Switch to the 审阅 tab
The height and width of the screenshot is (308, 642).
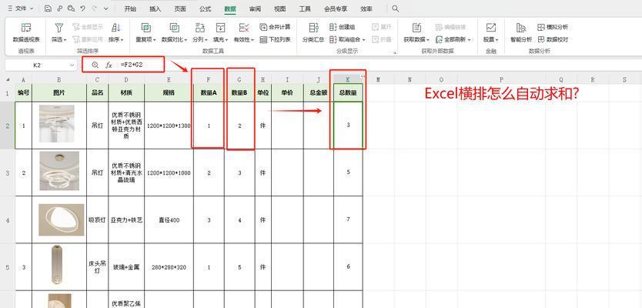[255, 8]
